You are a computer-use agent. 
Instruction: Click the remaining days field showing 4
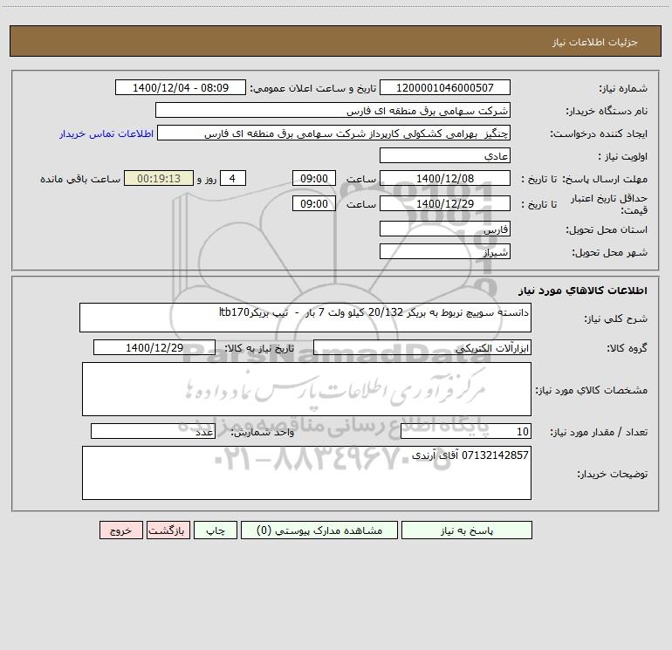coord(233,178)
